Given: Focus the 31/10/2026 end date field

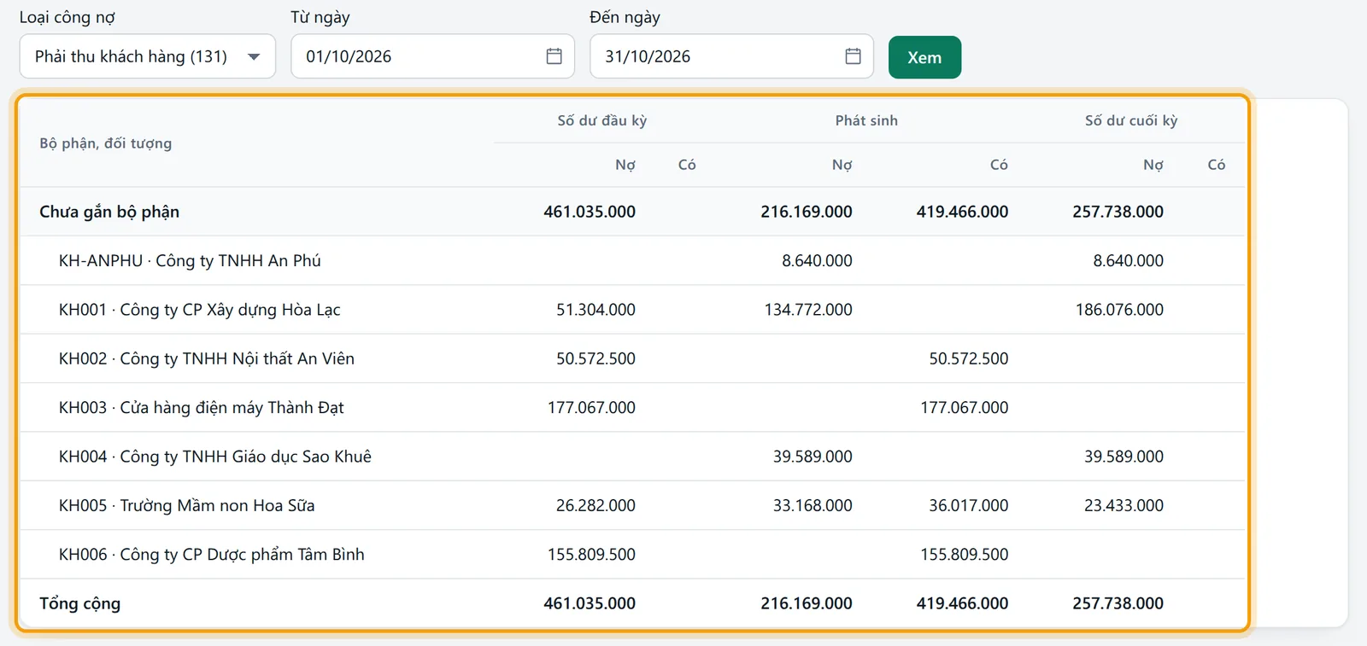Looking at the screenshot, I should coord(731,56).
